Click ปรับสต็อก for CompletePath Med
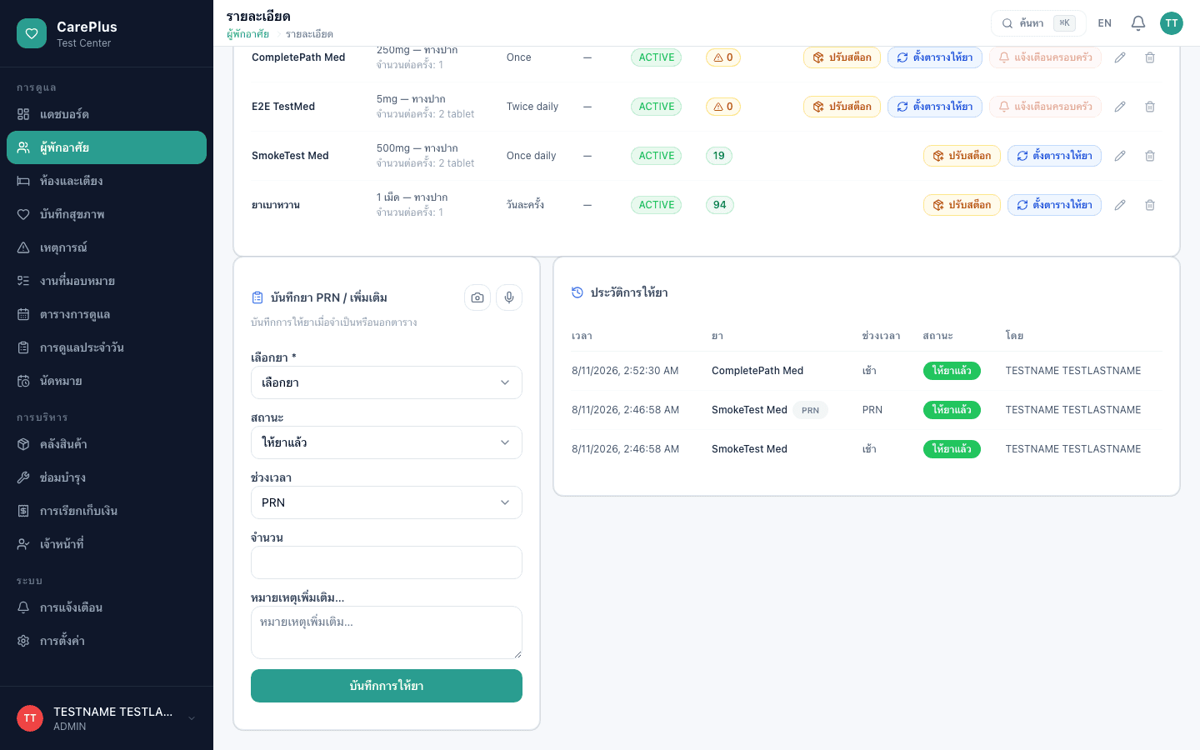Viewport: 1200px width, 750px height. (842, 57)
